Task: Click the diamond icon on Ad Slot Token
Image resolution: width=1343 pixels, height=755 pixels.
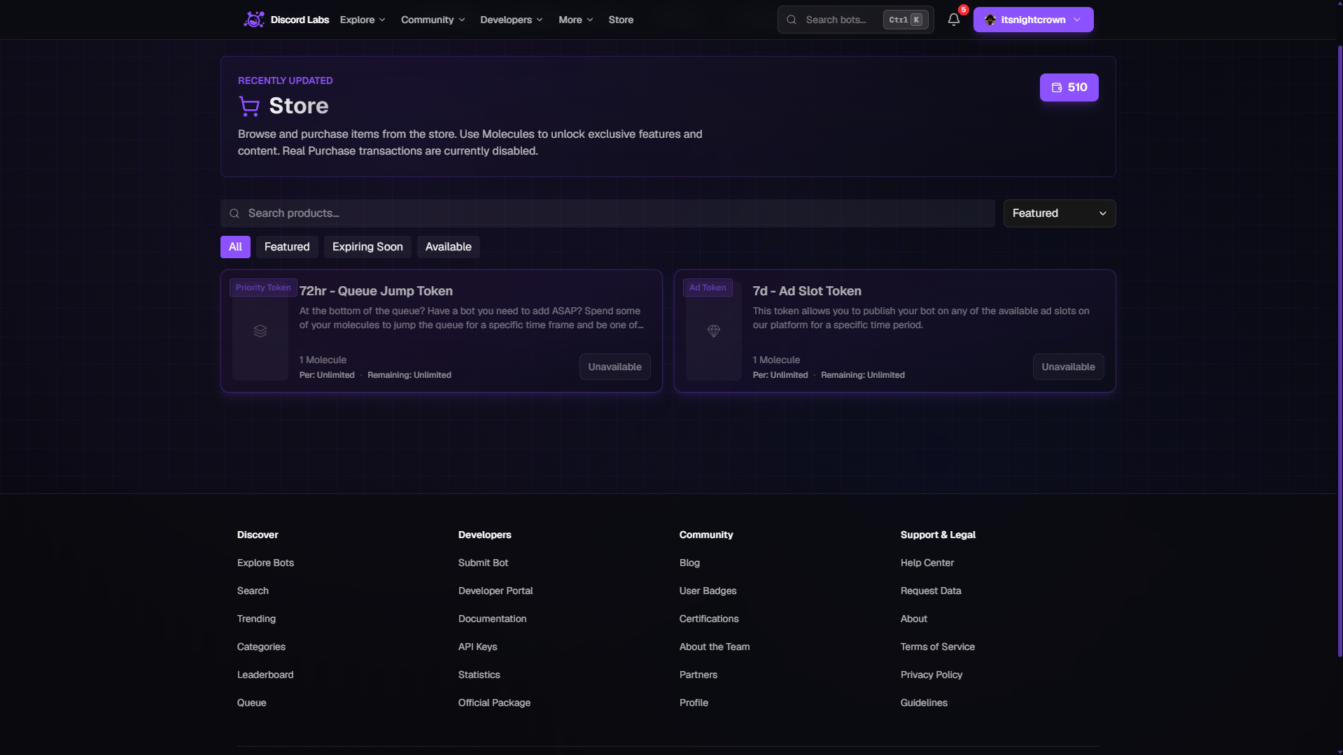Action: pos(714,331)
